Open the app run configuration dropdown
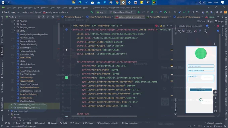Viewport: 228px width, 128px height. coord(101,12)
